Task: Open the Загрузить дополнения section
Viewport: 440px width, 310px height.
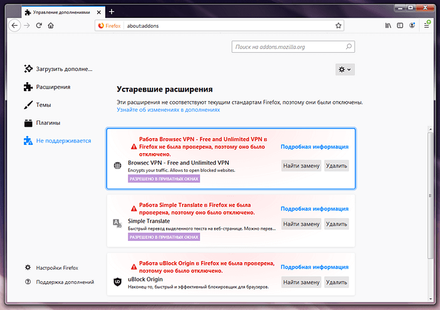Action: pyautogui.click(x=63, y=69)
